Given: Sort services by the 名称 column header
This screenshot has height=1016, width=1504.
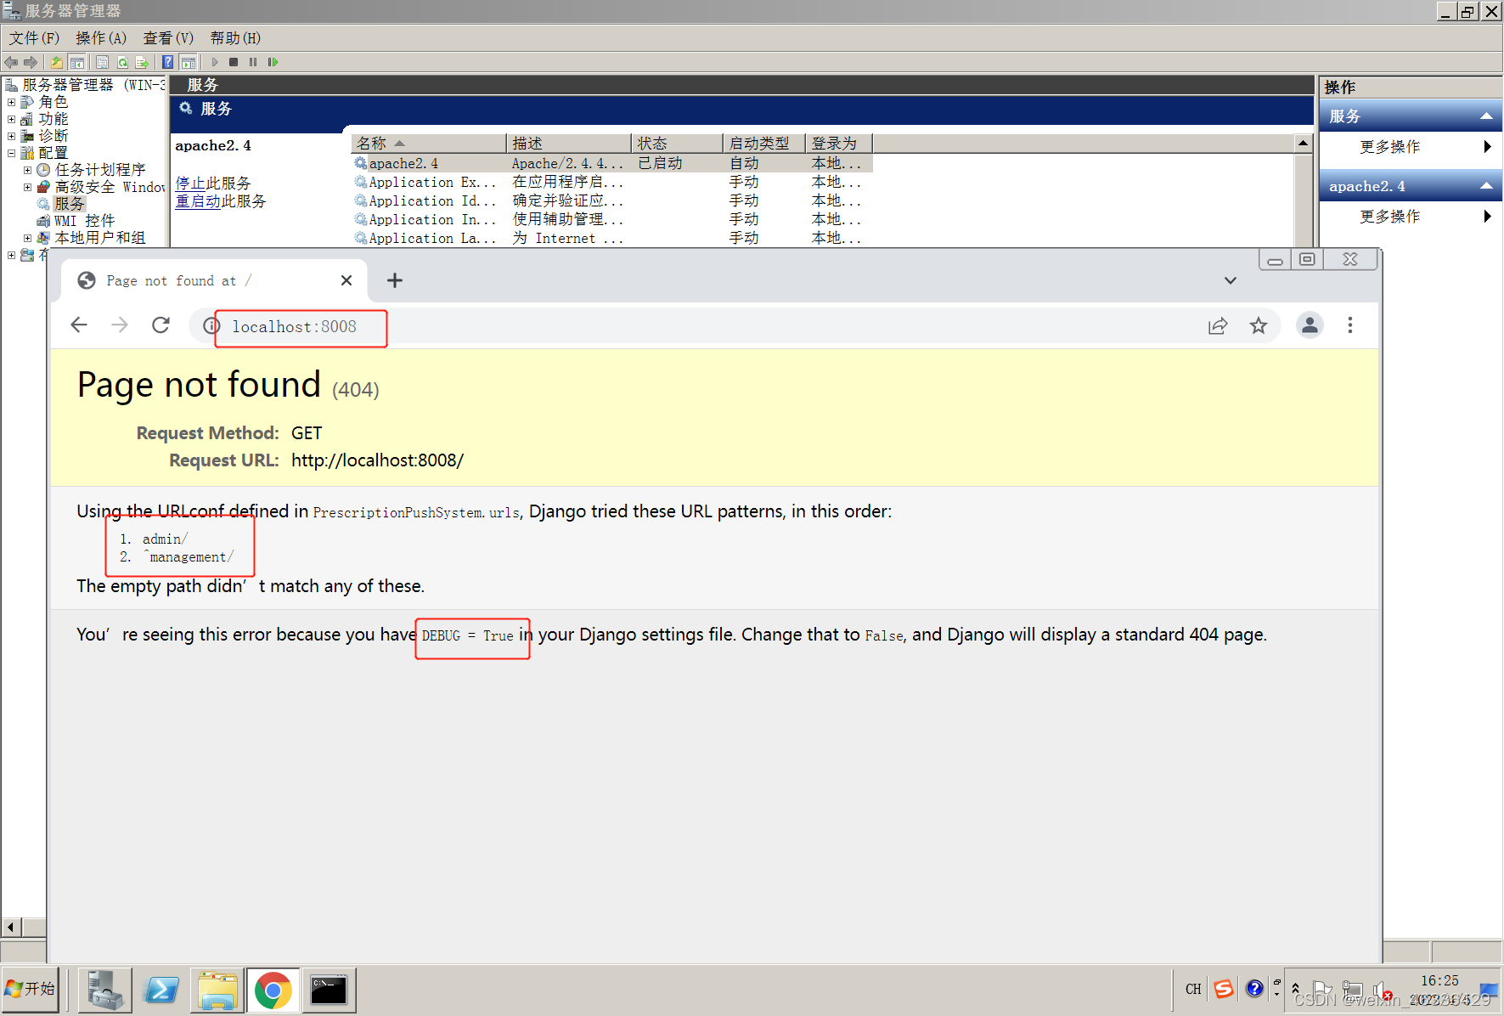Looking at the screenshot, I should (x=429, y=144).
